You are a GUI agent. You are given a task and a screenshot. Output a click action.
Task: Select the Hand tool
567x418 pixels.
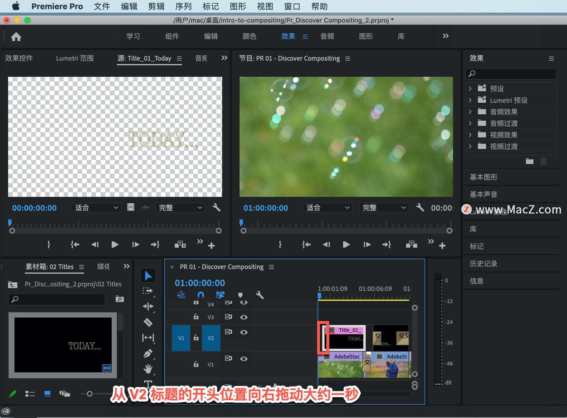[x=148, y=368]
